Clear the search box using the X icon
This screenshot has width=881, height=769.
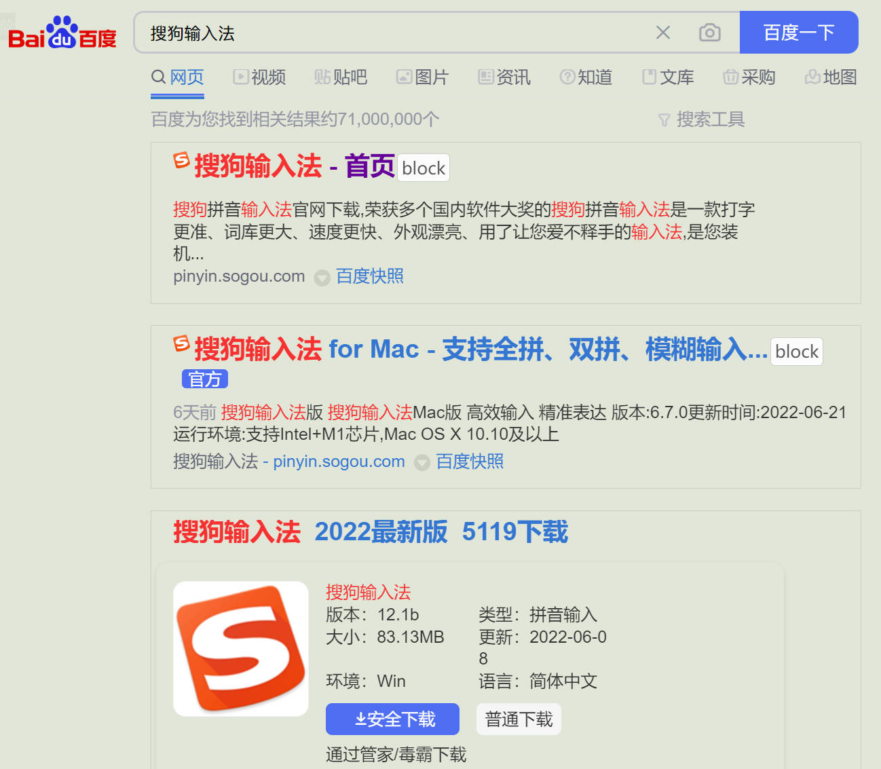click(x=663, y=32)
